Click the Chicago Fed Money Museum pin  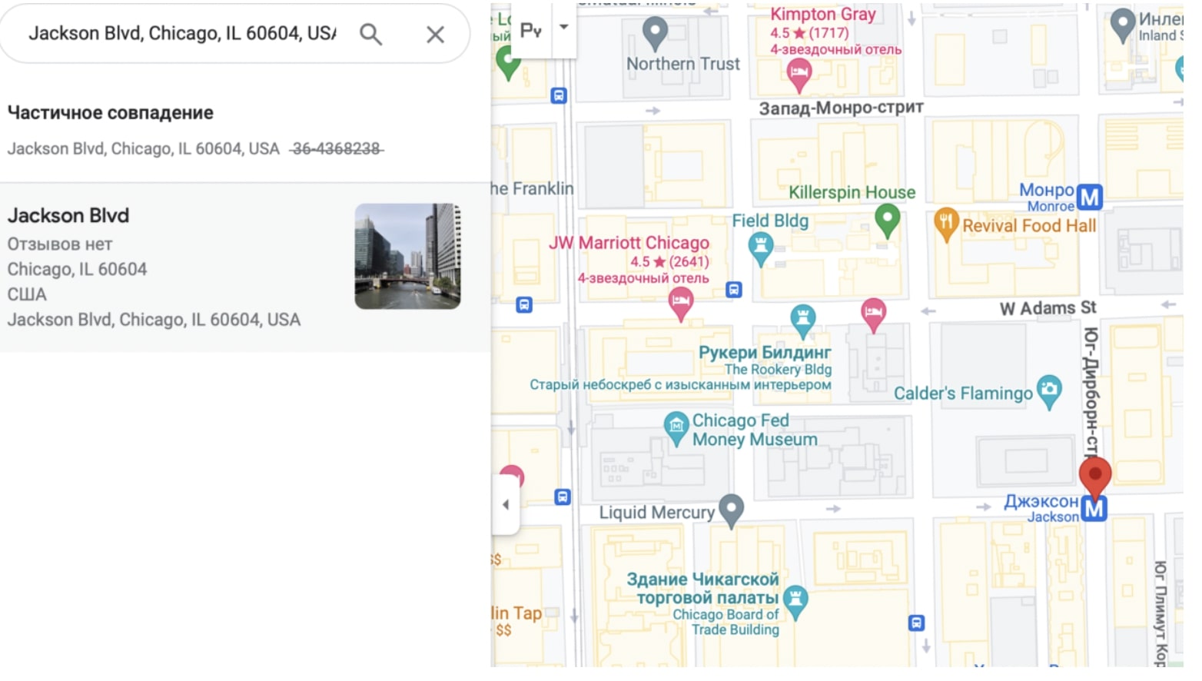(x=676, y=428)
